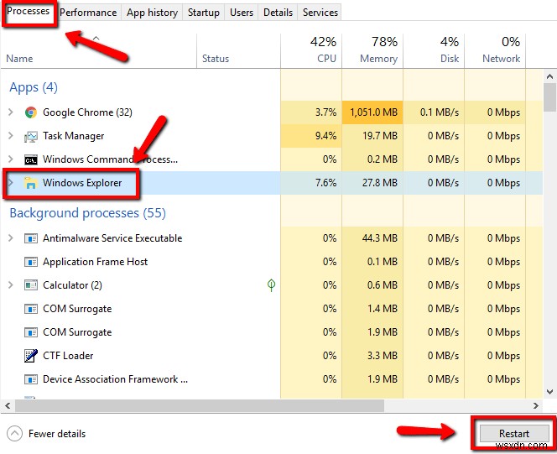
Task: Click the Restart button
Action: coord(514,433)
